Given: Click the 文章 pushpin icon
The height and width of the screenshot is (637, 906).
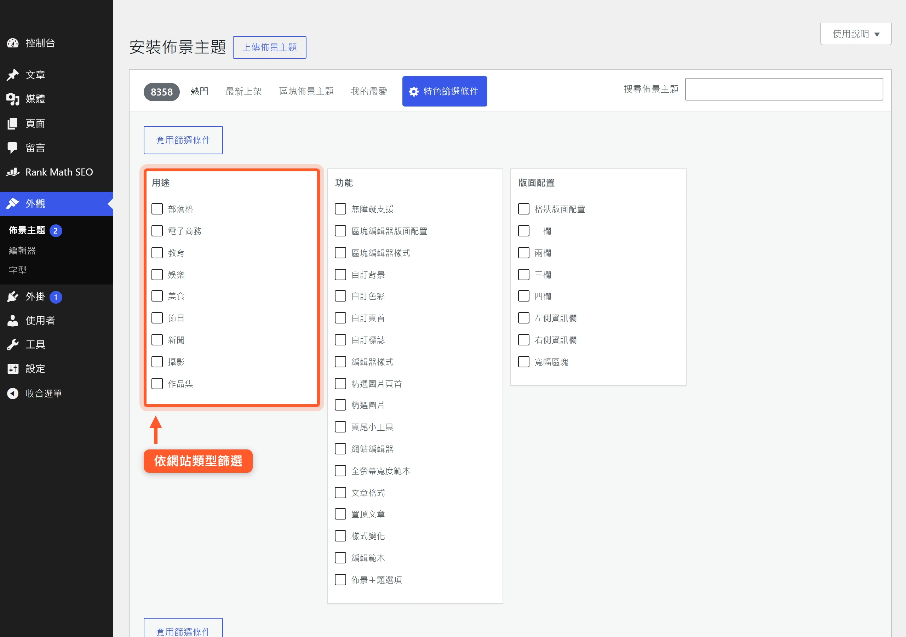Looking at the screenshot, I should (13, 75).
